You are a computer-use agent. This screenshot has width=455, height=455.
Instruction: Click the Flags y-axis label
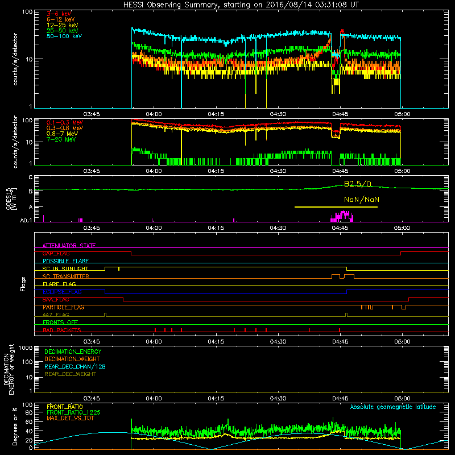pyautogui.click(x=23, y=284)
